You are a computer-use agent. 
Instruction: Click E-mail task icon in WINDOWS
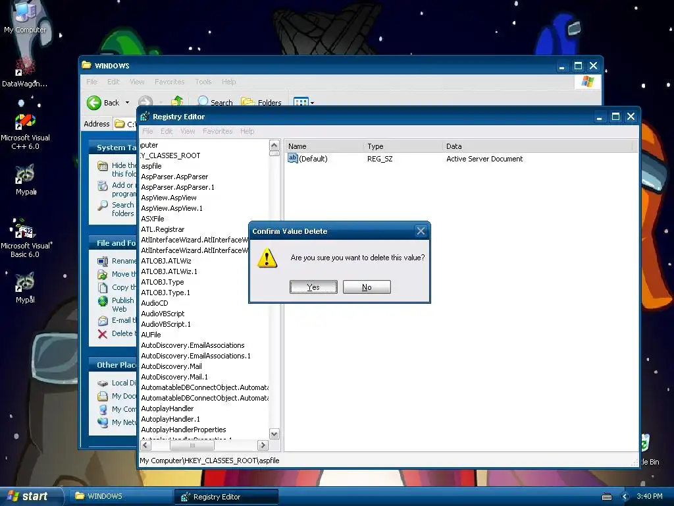point(103,321)
